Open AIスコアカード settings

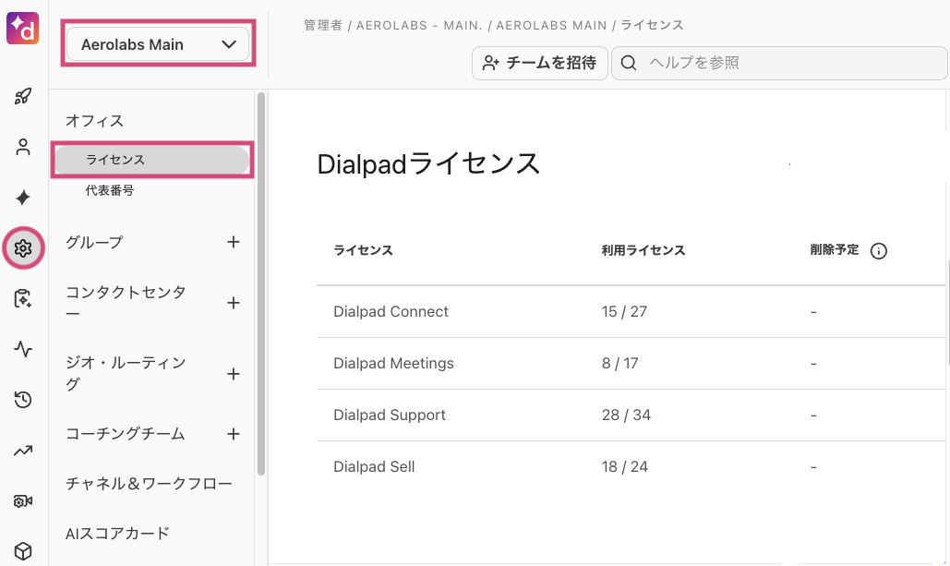pyautogui.click(x=116, y=533)
